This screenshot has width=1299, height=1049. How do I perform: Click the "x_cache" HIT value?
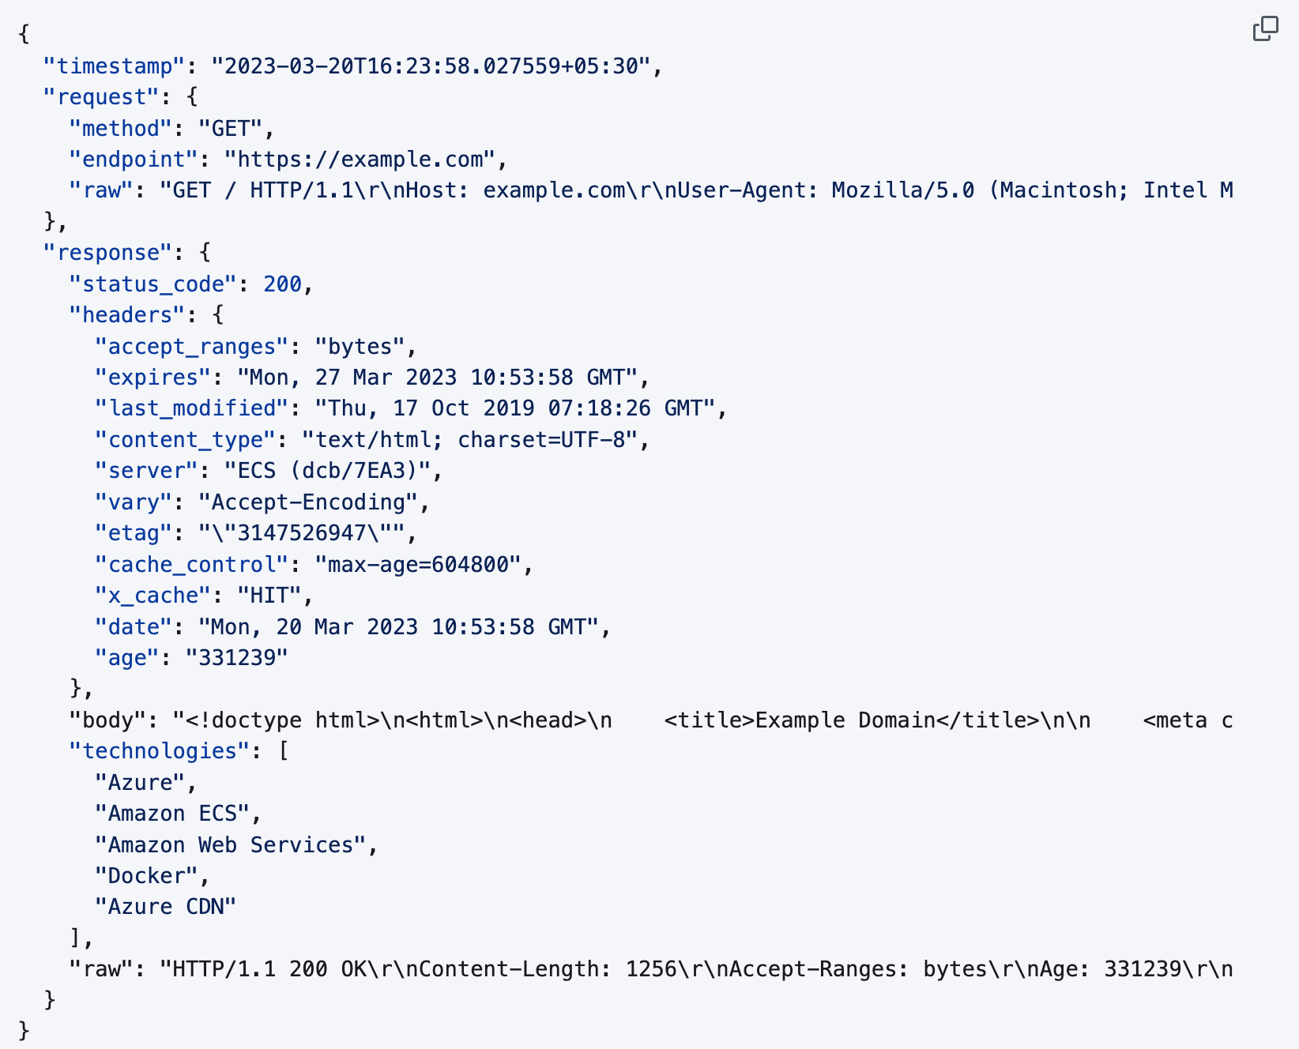269,596
